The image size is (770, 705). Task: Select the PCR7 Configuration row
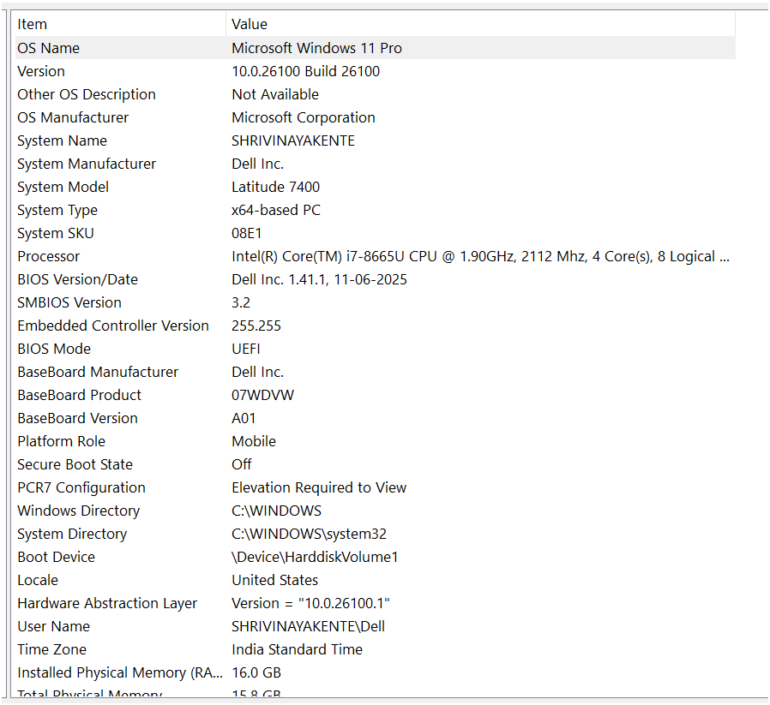point(376,487)
